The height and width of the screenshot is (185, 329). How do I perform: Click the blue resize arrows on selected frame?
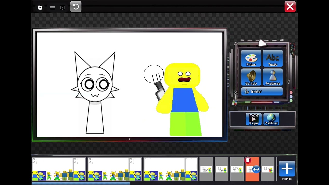(x=256, y=169)
